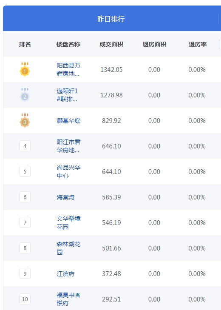The image size is (221, 310).
Task: Click the 退房率 column header
Action: 198,44
